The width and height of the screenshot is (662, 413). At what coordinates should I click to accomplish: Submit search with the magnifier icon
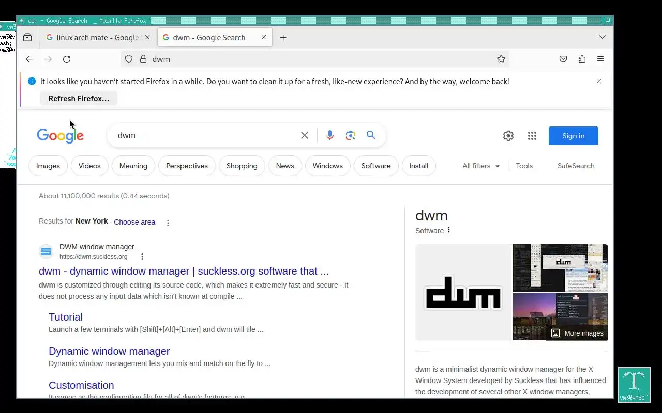pyautogui.click(x=371, y=135)
